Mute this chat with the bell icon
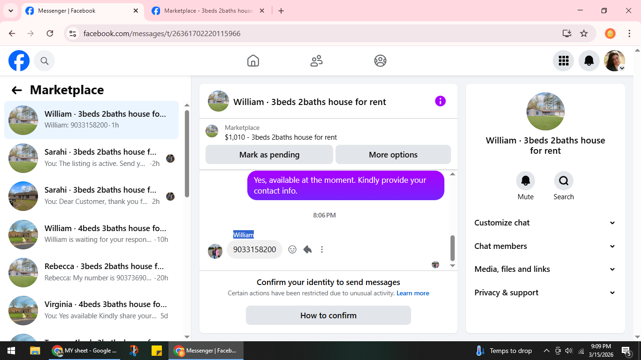The width and height of the screenshot is (641, 360). click(x=526, y=180)
